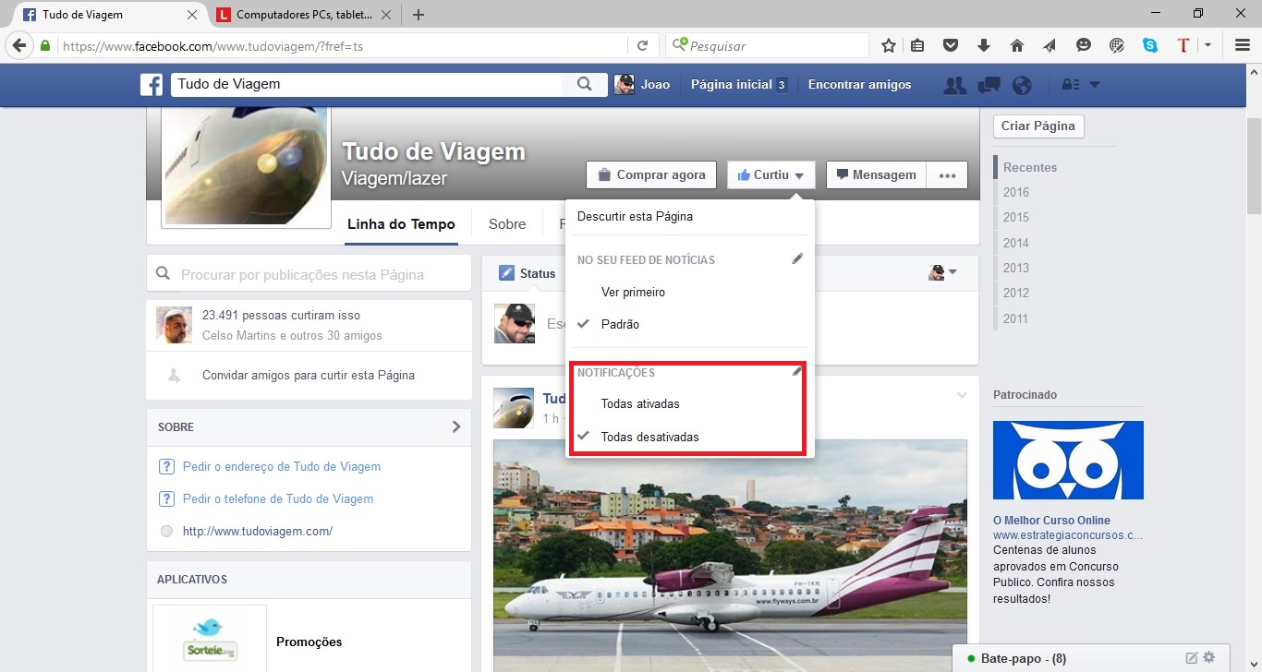Click the Skype toolbar icon
The width and height of the screenshot is (1262, 672).
[x=1150, y=45]
